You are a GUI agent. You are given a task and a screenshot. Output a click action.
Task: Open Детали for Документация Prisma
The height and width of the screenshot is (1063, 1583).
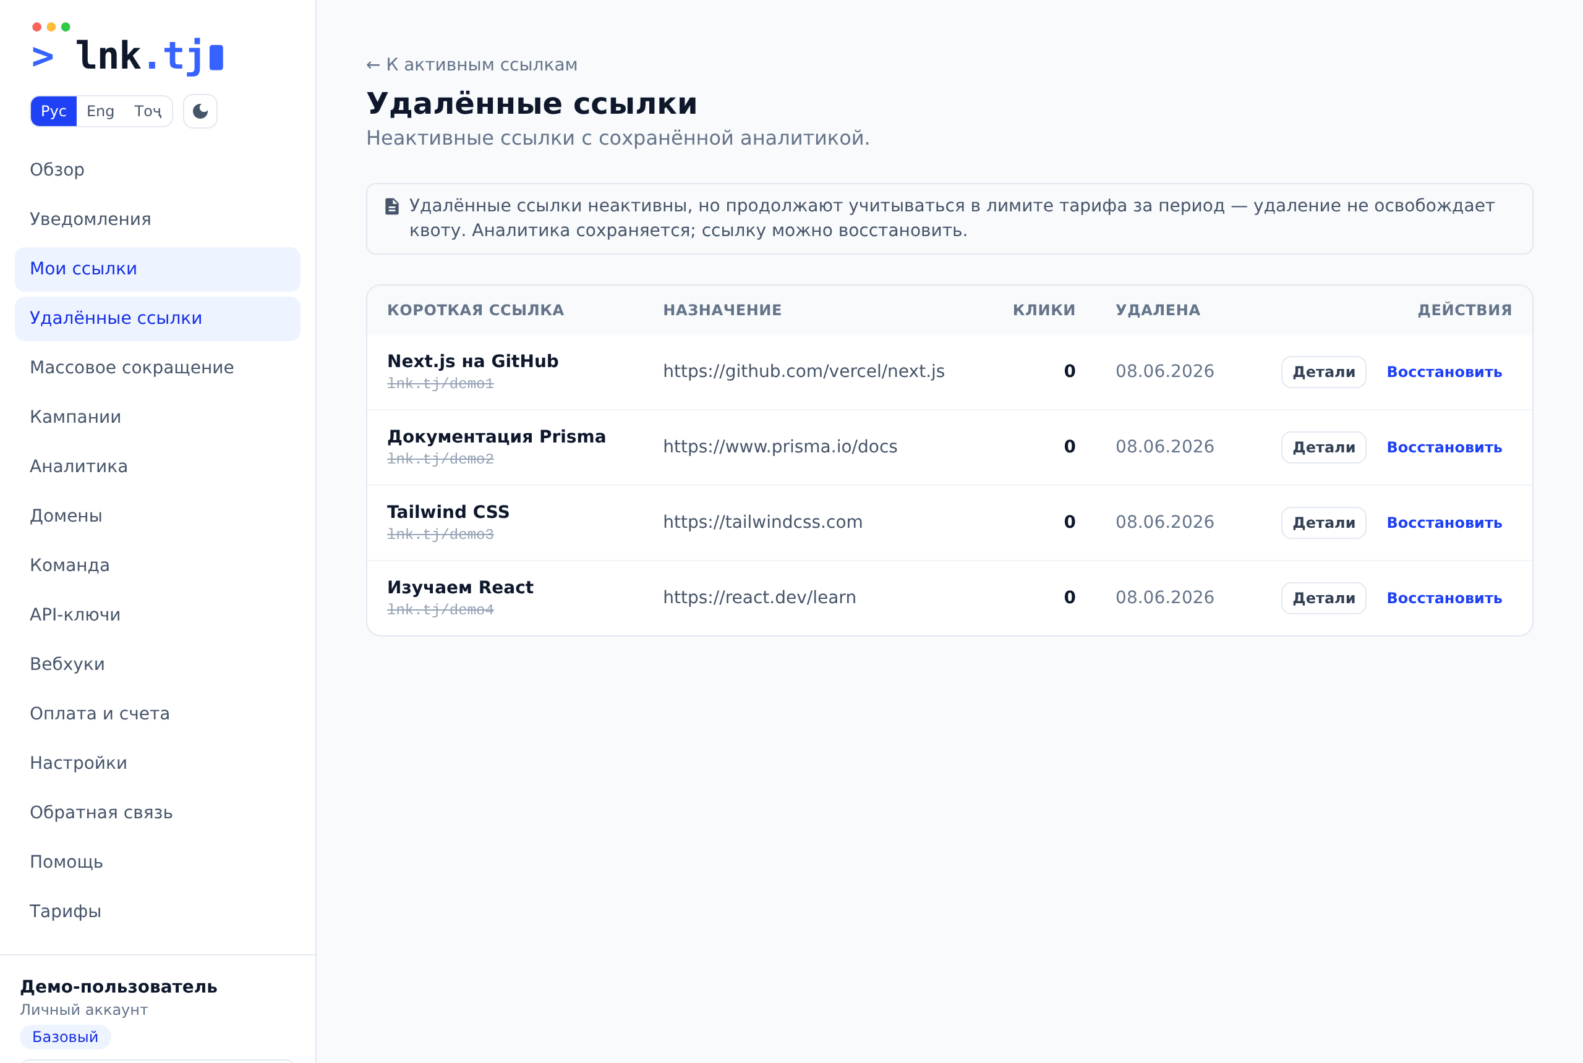tap(1323, 447)
